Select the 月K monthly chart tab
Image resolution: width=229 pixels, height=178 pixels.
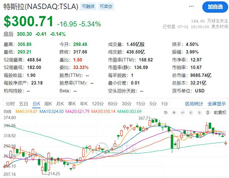[60, 104]
